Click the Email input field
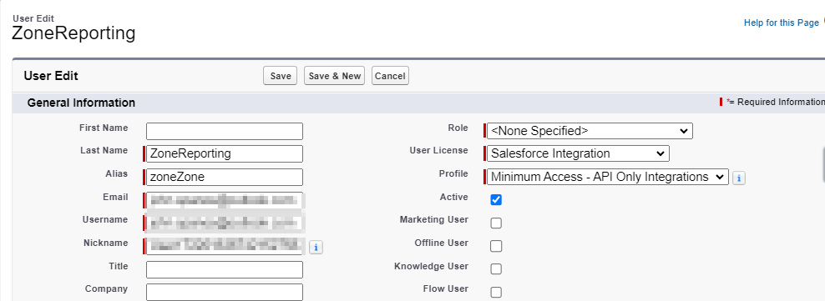This screenshot has height=301, width=825. pyautogui.click(x=225, y=200)
